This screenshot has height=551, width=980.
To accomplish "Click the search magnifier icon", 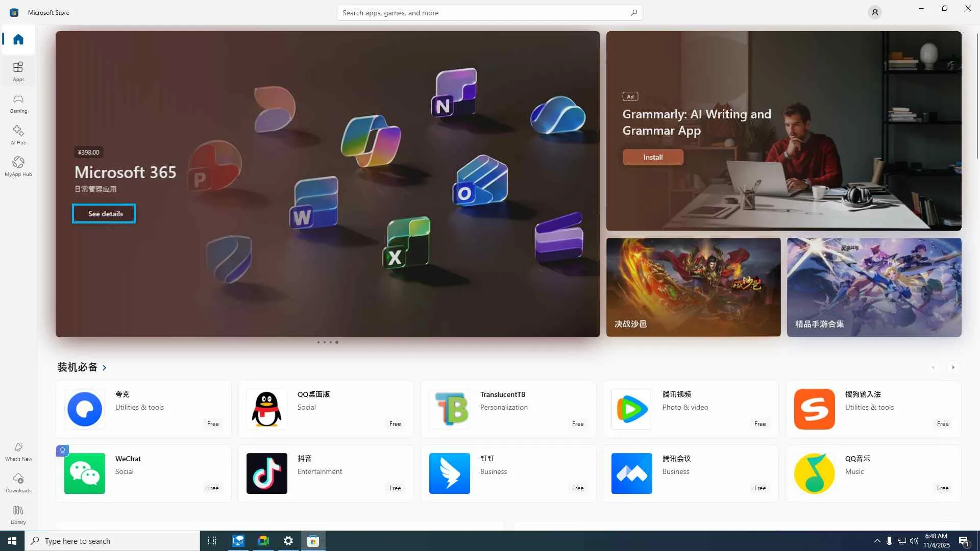I will 633,12.
